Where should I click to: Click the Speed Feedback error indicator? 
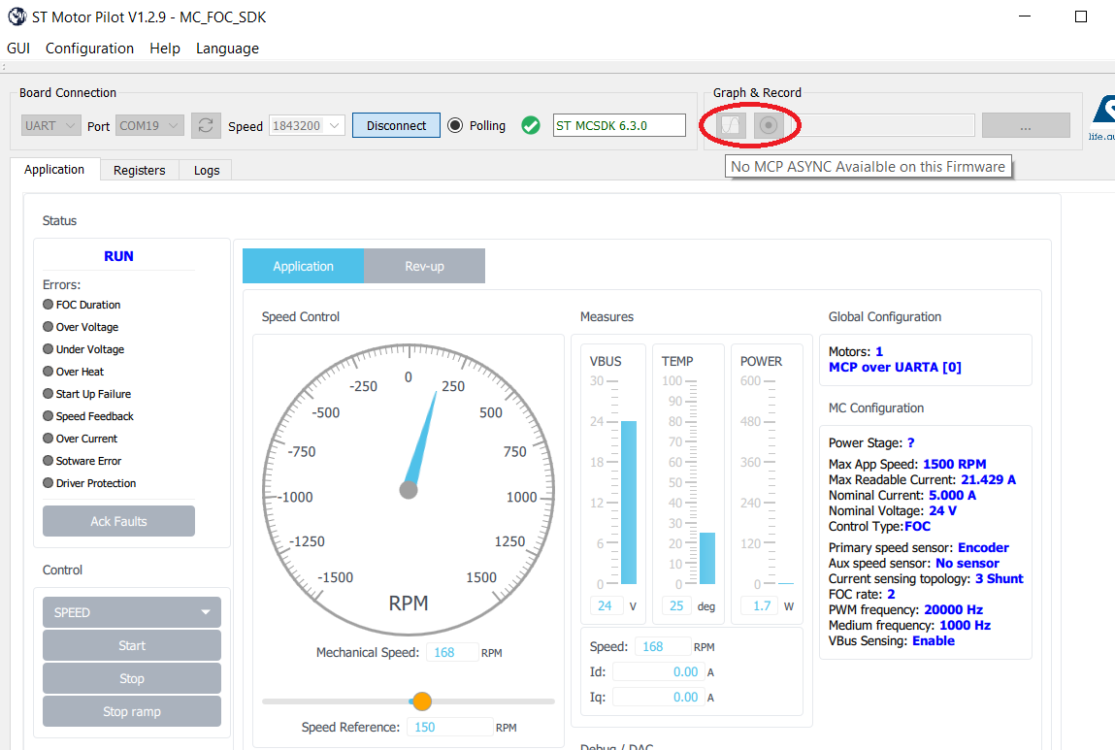coord(48,415)
